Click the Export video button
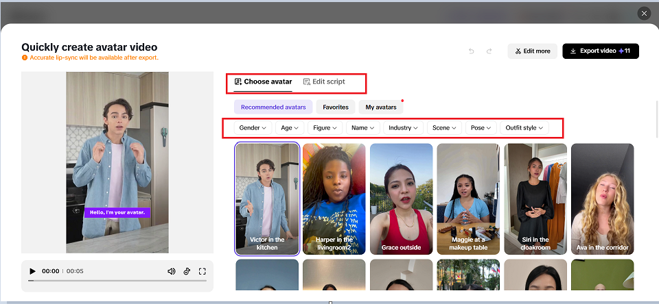659x304 pixels. [600, 51]
